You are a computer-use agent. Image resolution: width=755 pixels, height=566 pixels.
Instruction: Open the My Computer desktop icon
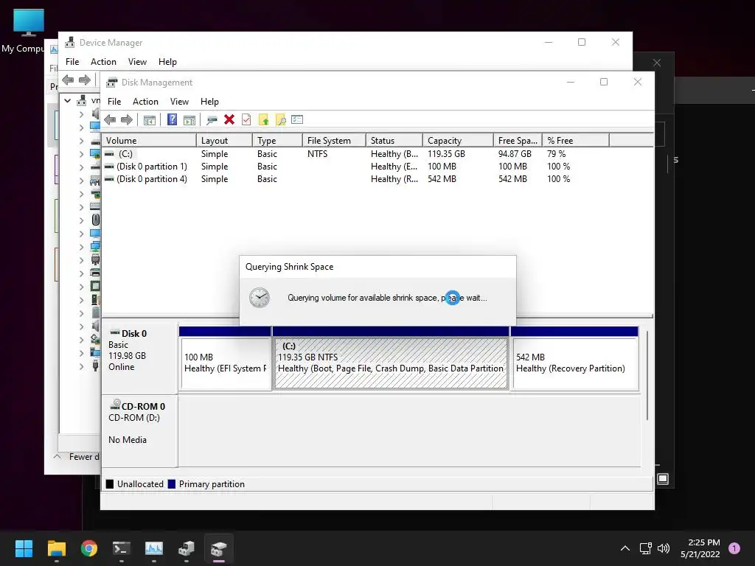(29, 30)
